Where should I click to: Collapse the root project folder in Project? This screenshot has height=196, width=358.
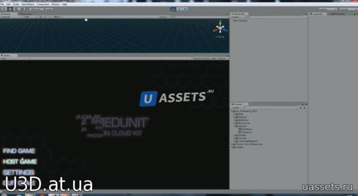[x=232, y=111]
